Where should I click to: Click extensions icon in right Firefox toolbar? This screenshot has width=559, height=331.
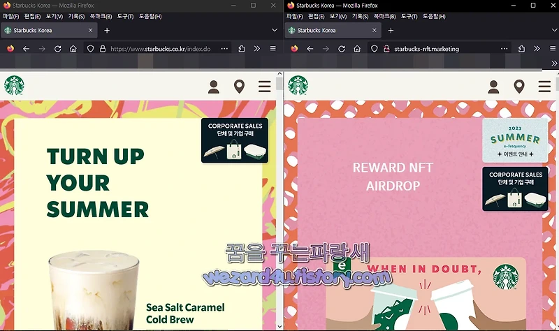(x=521, y=49)
